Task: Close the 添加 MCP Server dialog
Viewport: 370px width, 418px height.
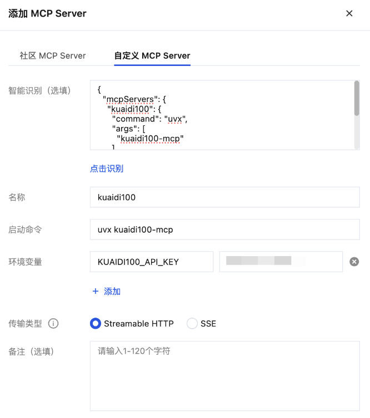Action: click(x=349, y=13)
